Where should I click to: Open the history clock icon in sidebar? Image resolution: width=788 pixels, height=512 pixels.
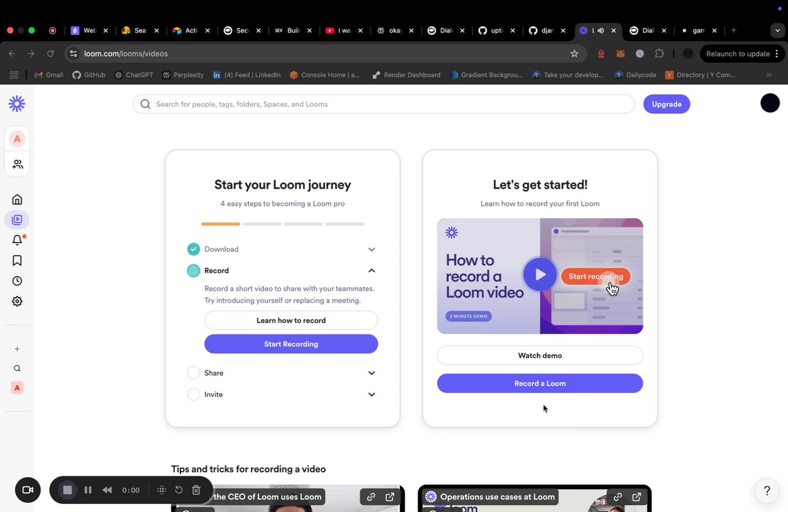17,281
